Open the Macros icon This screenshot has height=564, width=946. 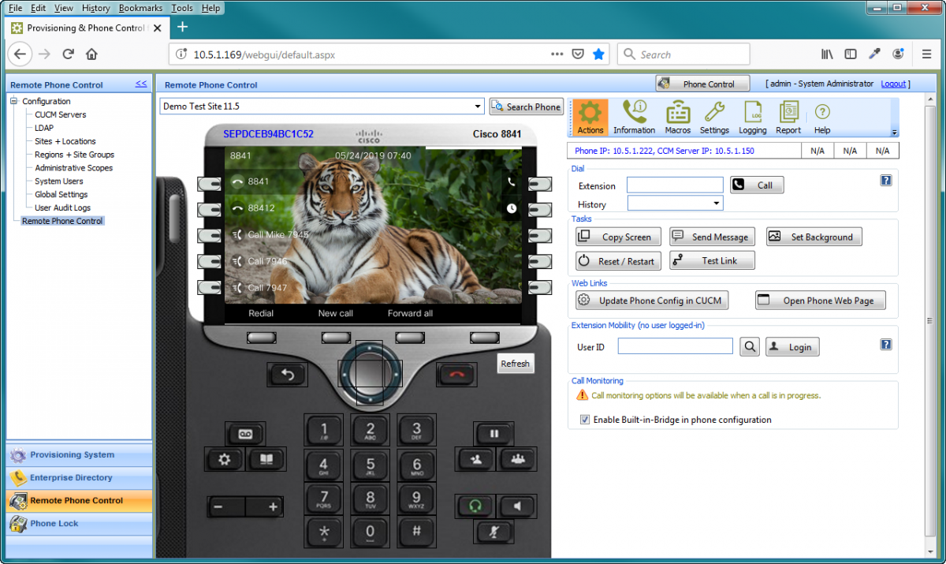pos(677,117)
